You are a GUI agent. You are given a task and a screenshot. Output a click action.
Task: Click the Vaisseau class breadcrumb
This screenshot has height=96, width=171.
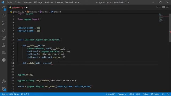[x=33, y=12]
